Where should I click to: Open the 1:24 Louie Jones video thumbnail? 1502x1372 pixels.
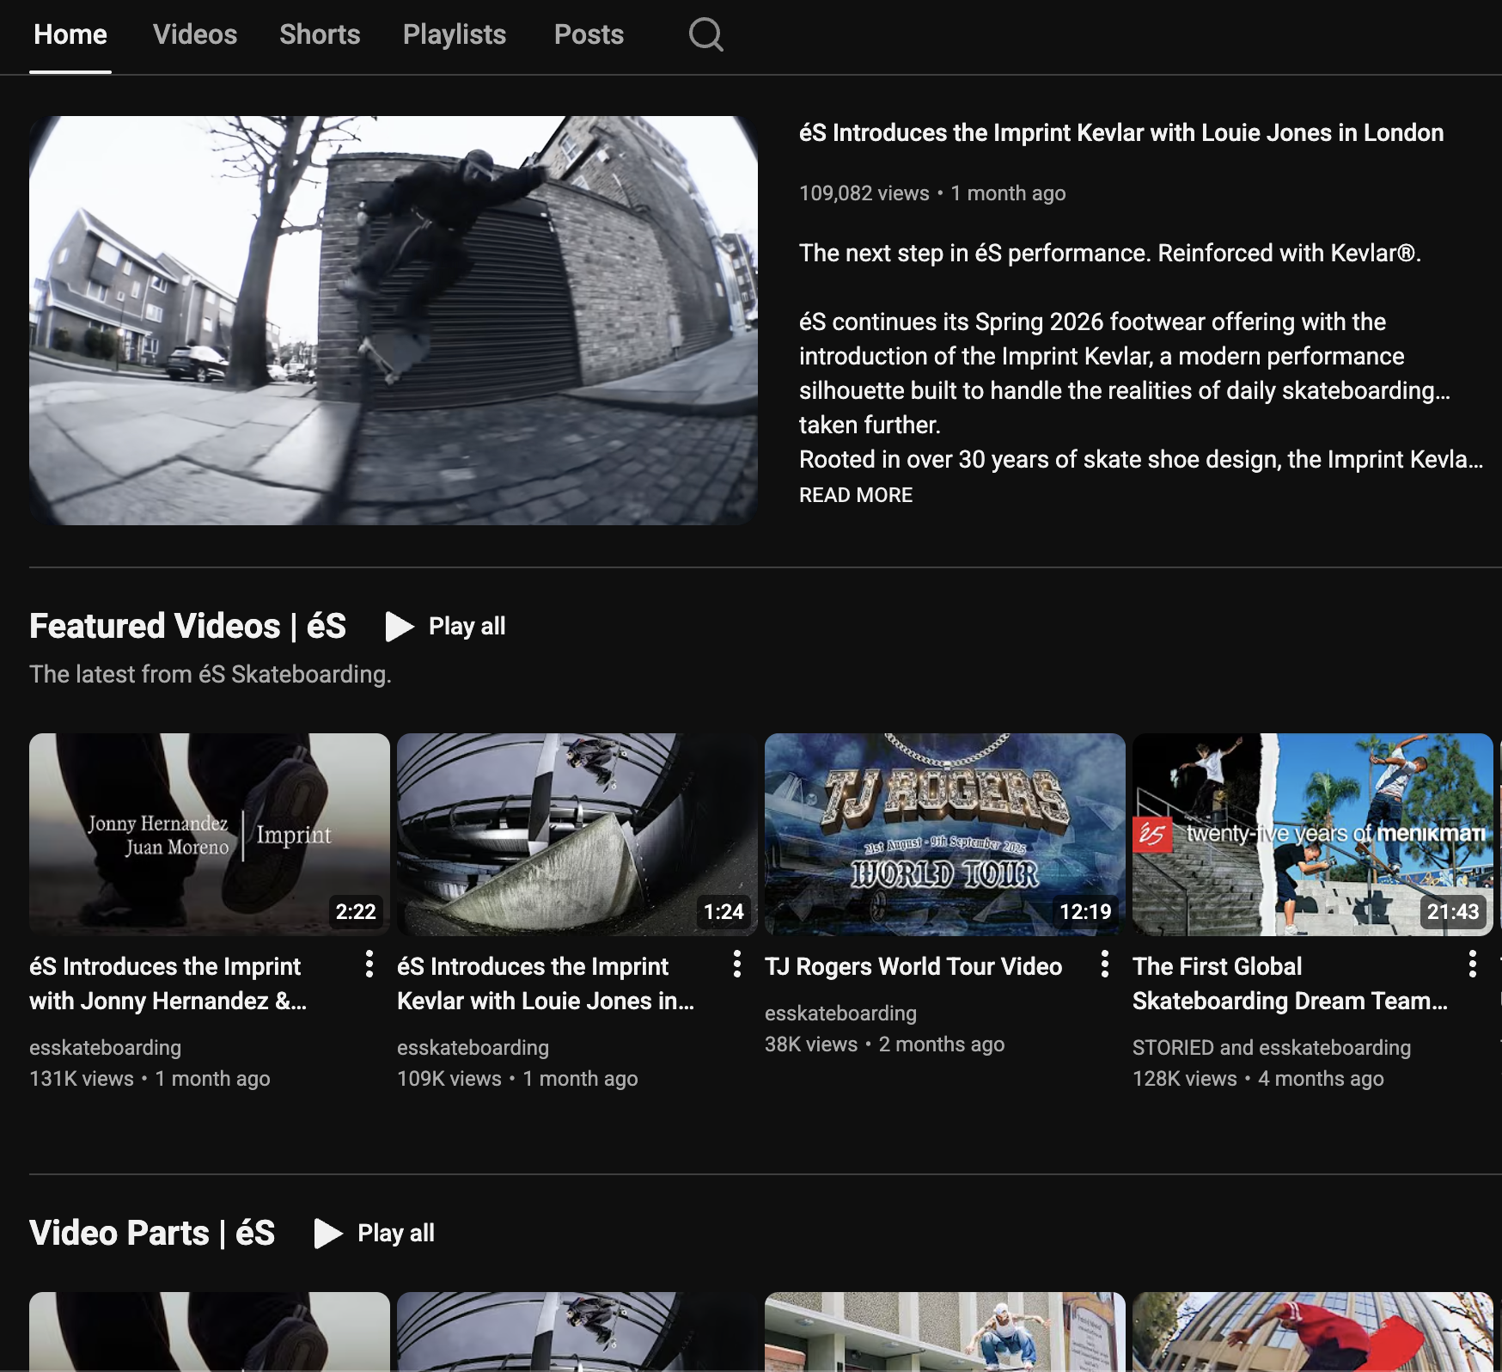point(577,835)
